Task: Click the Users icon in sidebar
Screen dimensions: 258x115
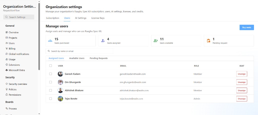Action: (x=7, y=43)
